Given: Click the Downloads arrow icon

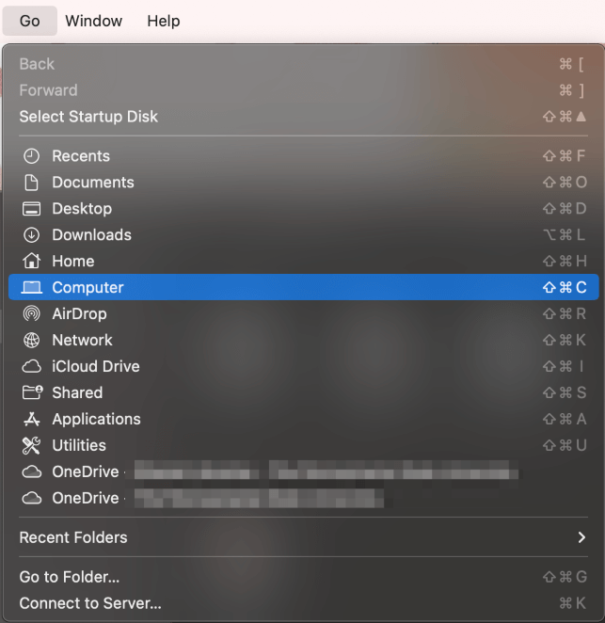Looking at the screenshot, I should pos(31,235).
